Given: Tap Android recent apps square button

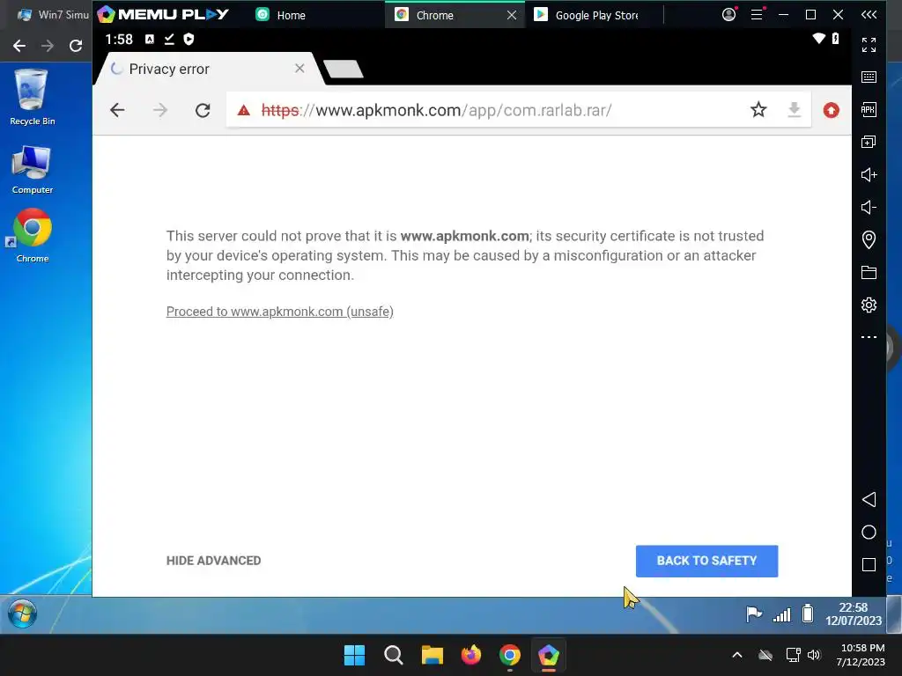Looking at the screenshot, I should pos(869,564).
